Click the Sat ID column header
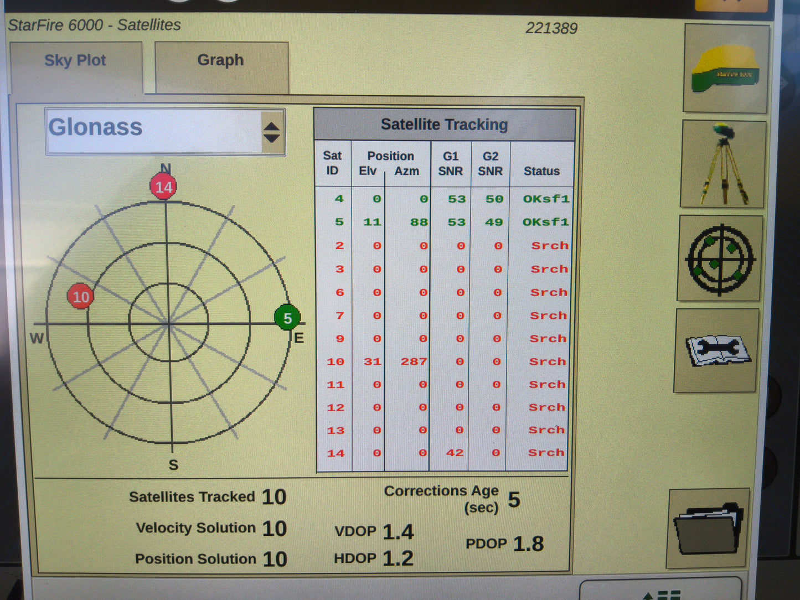Screen dimensions: 800x600 pos(332,163)
